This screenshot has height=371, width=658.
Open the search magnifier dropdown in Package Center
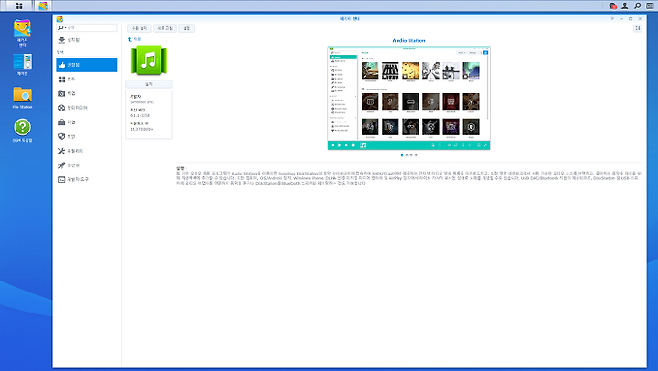62,27
